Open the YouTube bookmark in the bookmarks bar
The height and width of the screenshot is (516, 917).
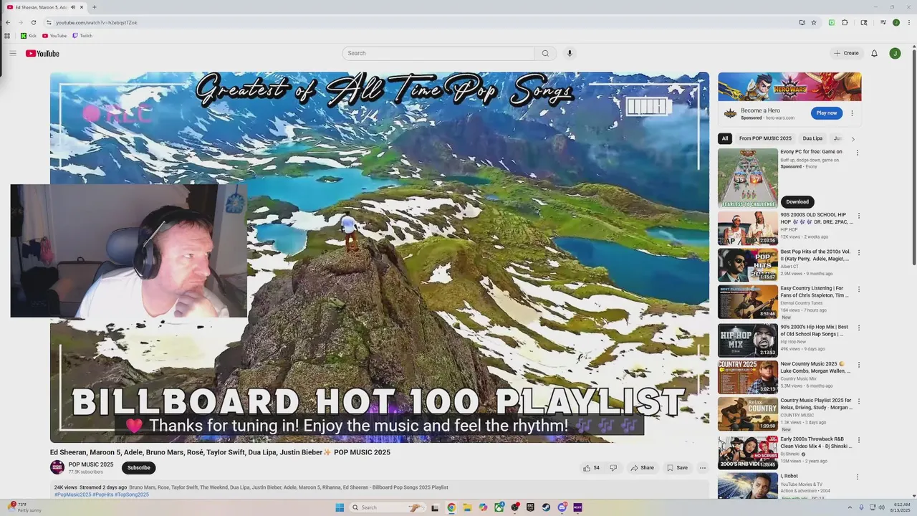[x=54, y=35]
